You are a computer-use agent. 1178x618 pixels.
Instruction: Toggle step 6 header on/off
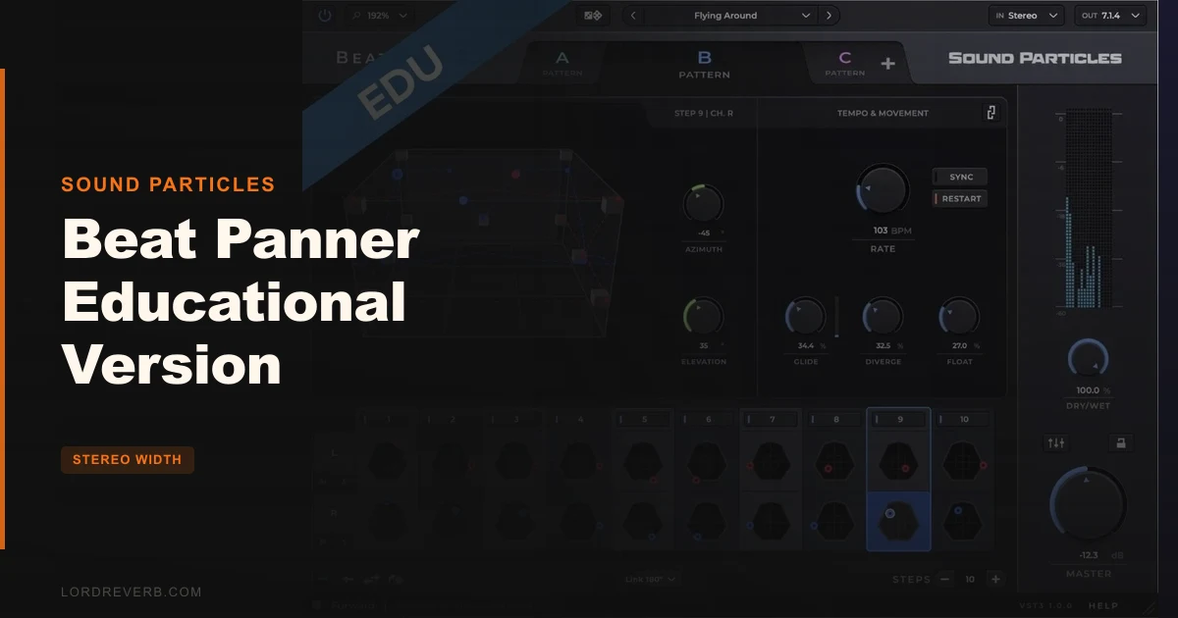pos(708,419)
